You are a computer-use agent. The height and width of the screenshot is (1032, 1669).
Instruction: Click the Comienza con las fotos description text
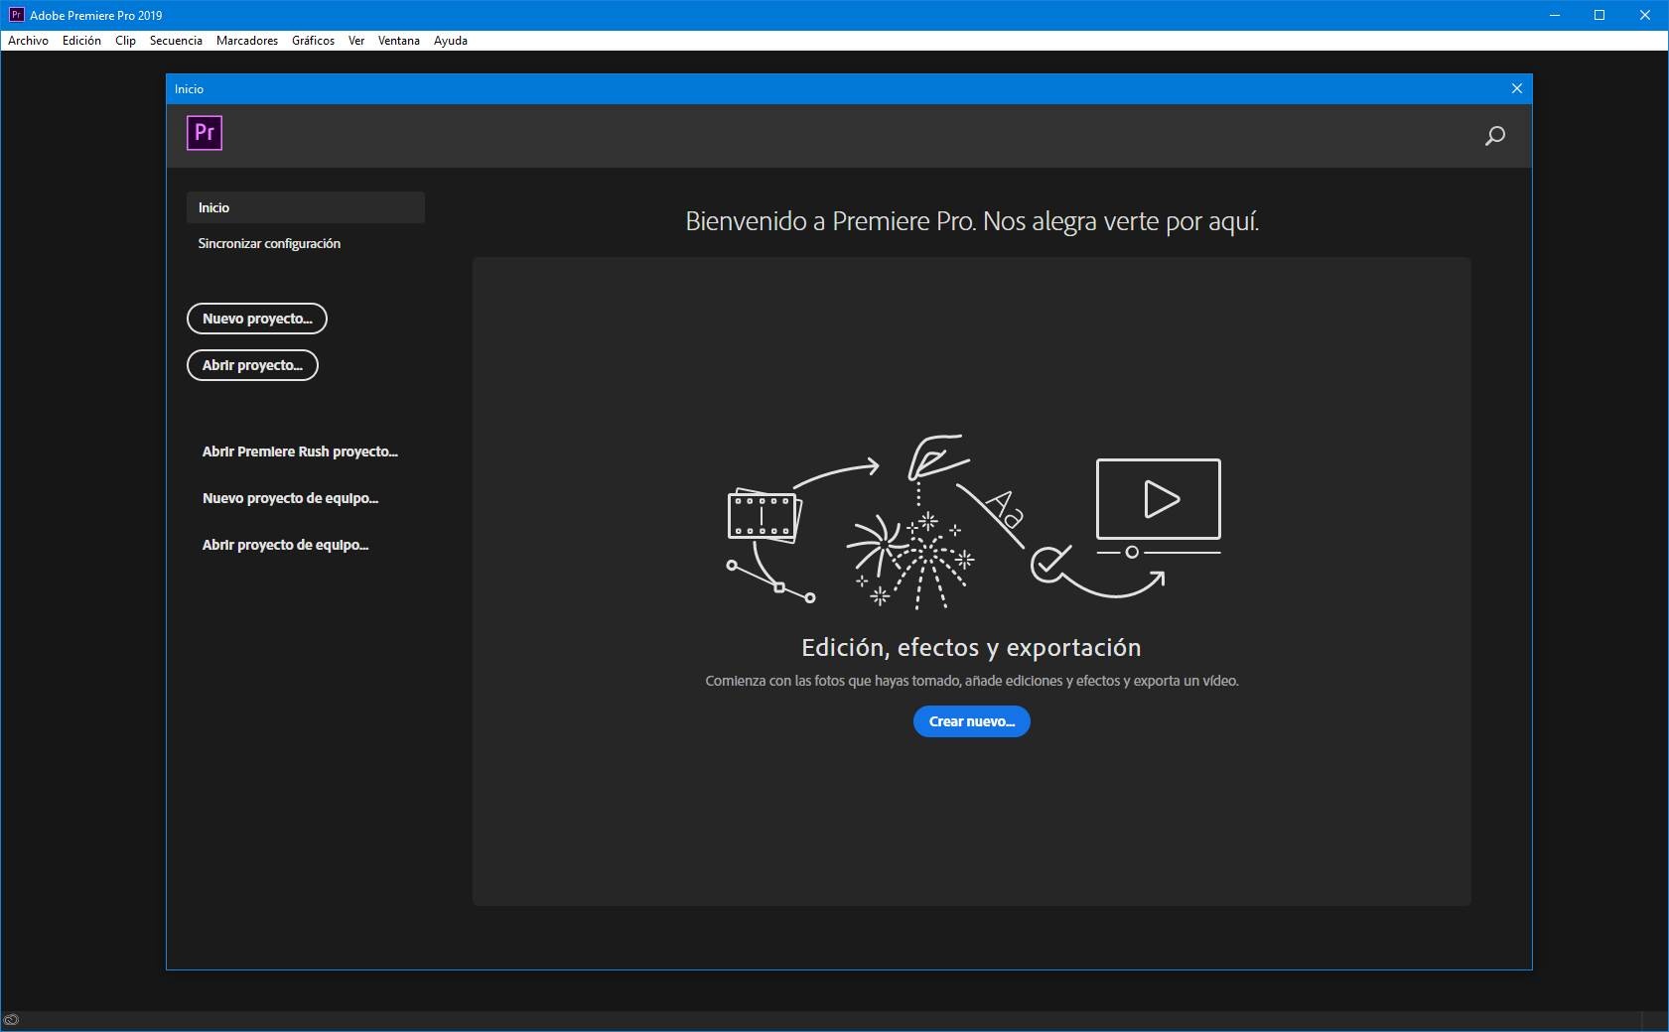[x=972, y=681]
